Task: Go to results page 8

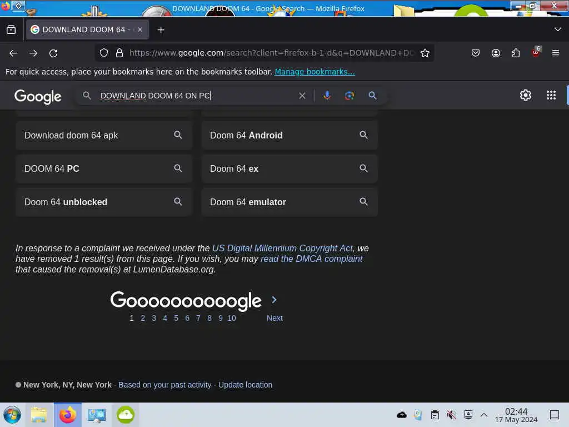Action: (209, 318)
